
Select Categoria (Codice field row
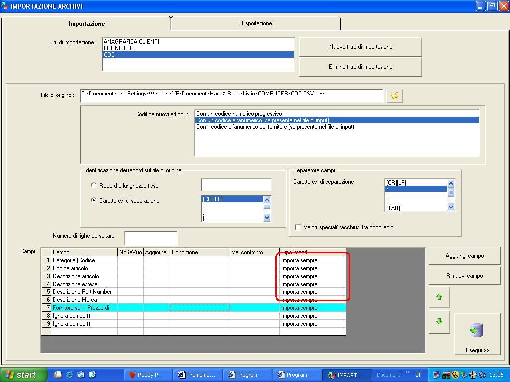84,260
